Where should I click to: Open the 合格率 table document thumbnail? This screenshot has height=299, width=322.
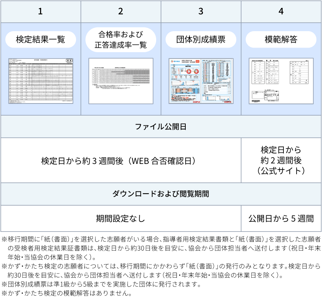pos(121,81)
